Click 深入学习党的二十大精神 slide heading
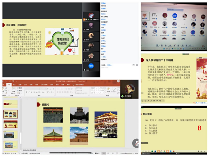 159,60
